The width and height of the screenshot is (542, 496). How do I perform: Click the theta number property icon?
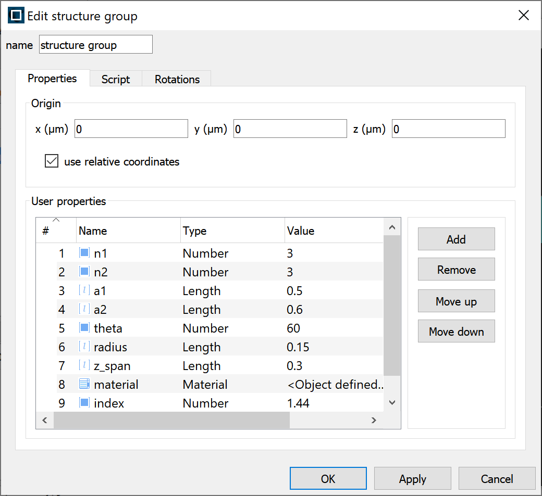pos(84,328)
